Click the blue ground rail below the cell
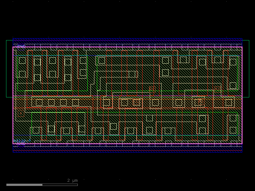 point(127,152)
